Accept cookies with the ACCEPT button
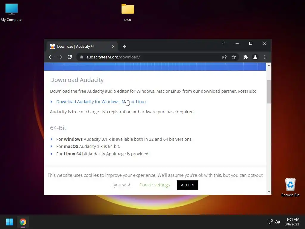This screenshot has height=229, width=305. click(x=188, y=185)
